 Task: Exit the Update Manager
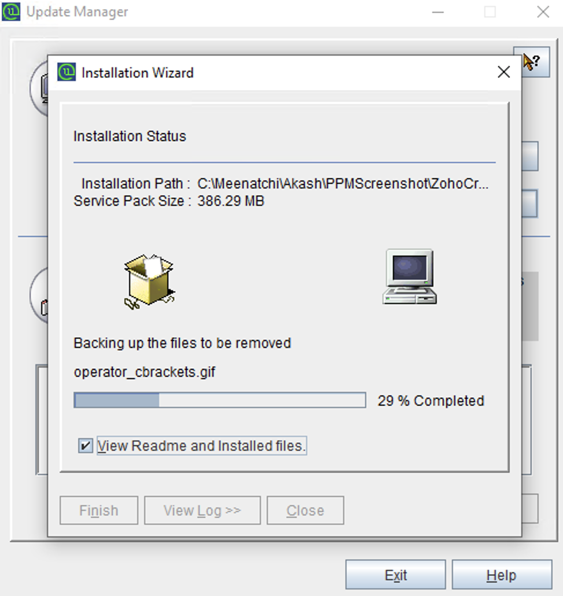(396, 575)
